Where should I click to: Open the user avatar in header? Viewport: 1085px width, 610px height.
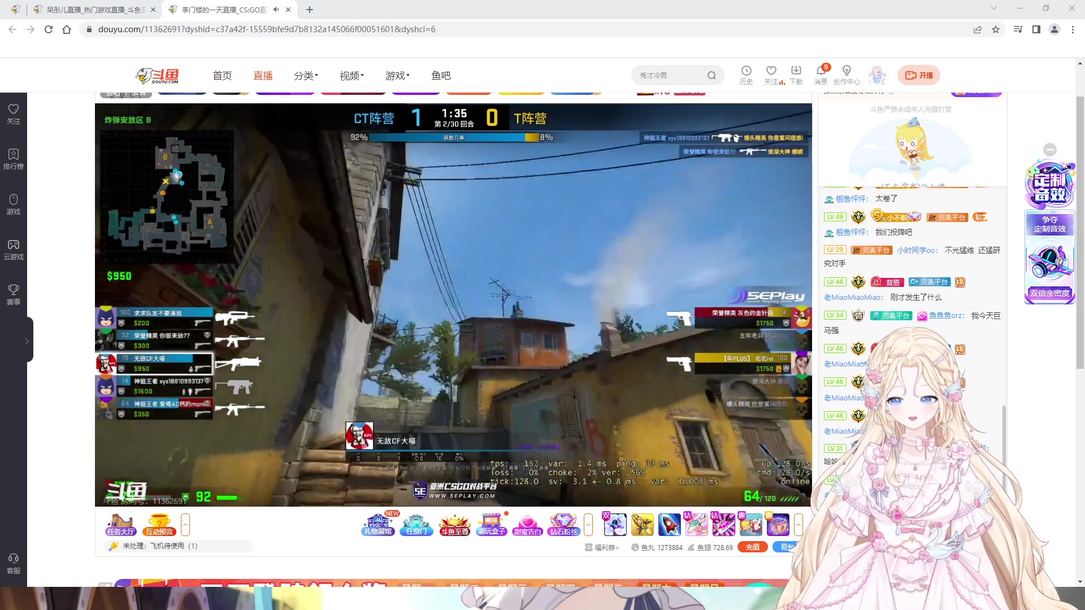(877, 75)
